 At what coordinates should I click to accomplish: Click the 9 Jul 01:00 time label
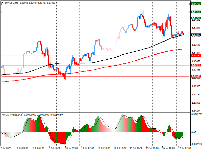coord(38,148)
